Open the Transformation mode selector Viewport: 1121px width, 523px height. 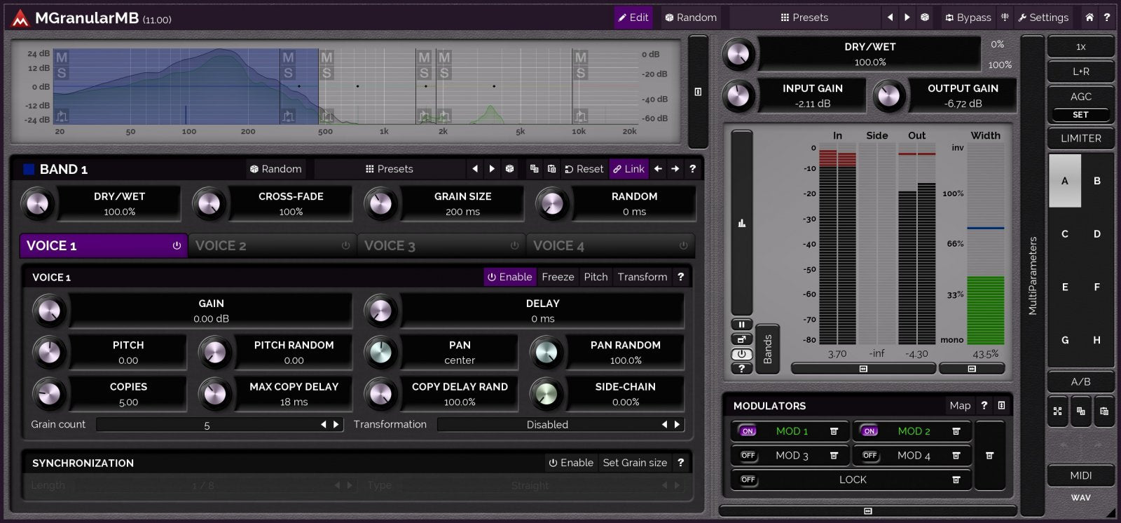click(547, 425)
